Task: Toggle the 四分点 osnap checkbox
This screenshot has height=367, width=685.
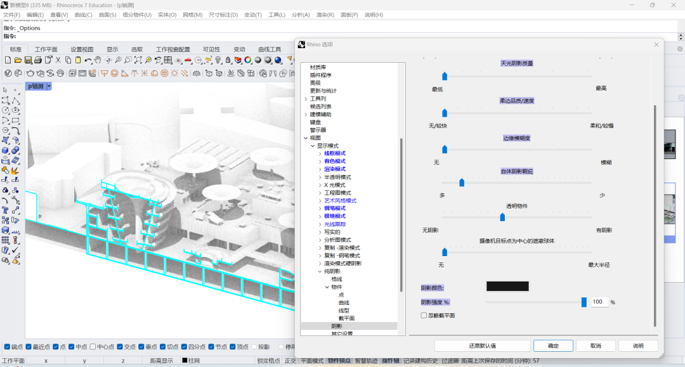Action: point(184,347)
